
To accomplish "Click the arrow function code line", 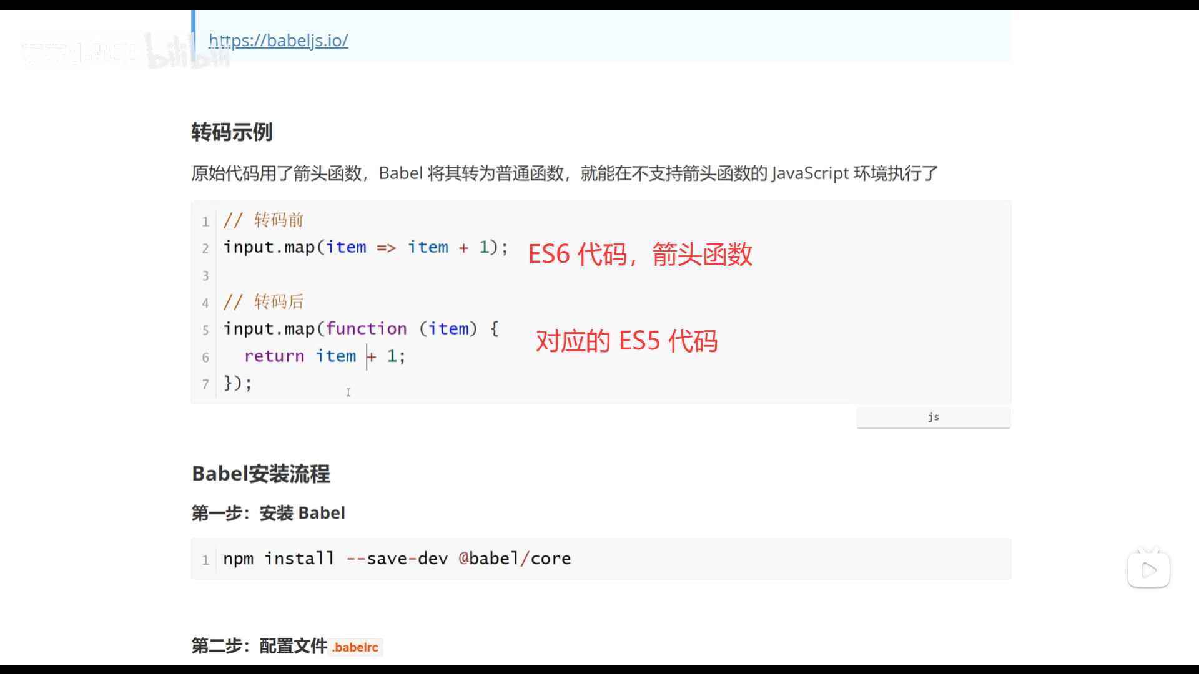I will pyautogui.click(x=365, y=247).
